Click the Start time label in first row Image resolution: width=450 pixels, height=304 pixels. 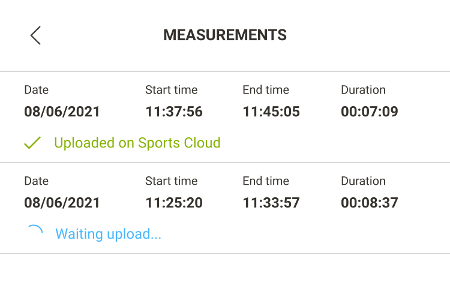[172, 90]
